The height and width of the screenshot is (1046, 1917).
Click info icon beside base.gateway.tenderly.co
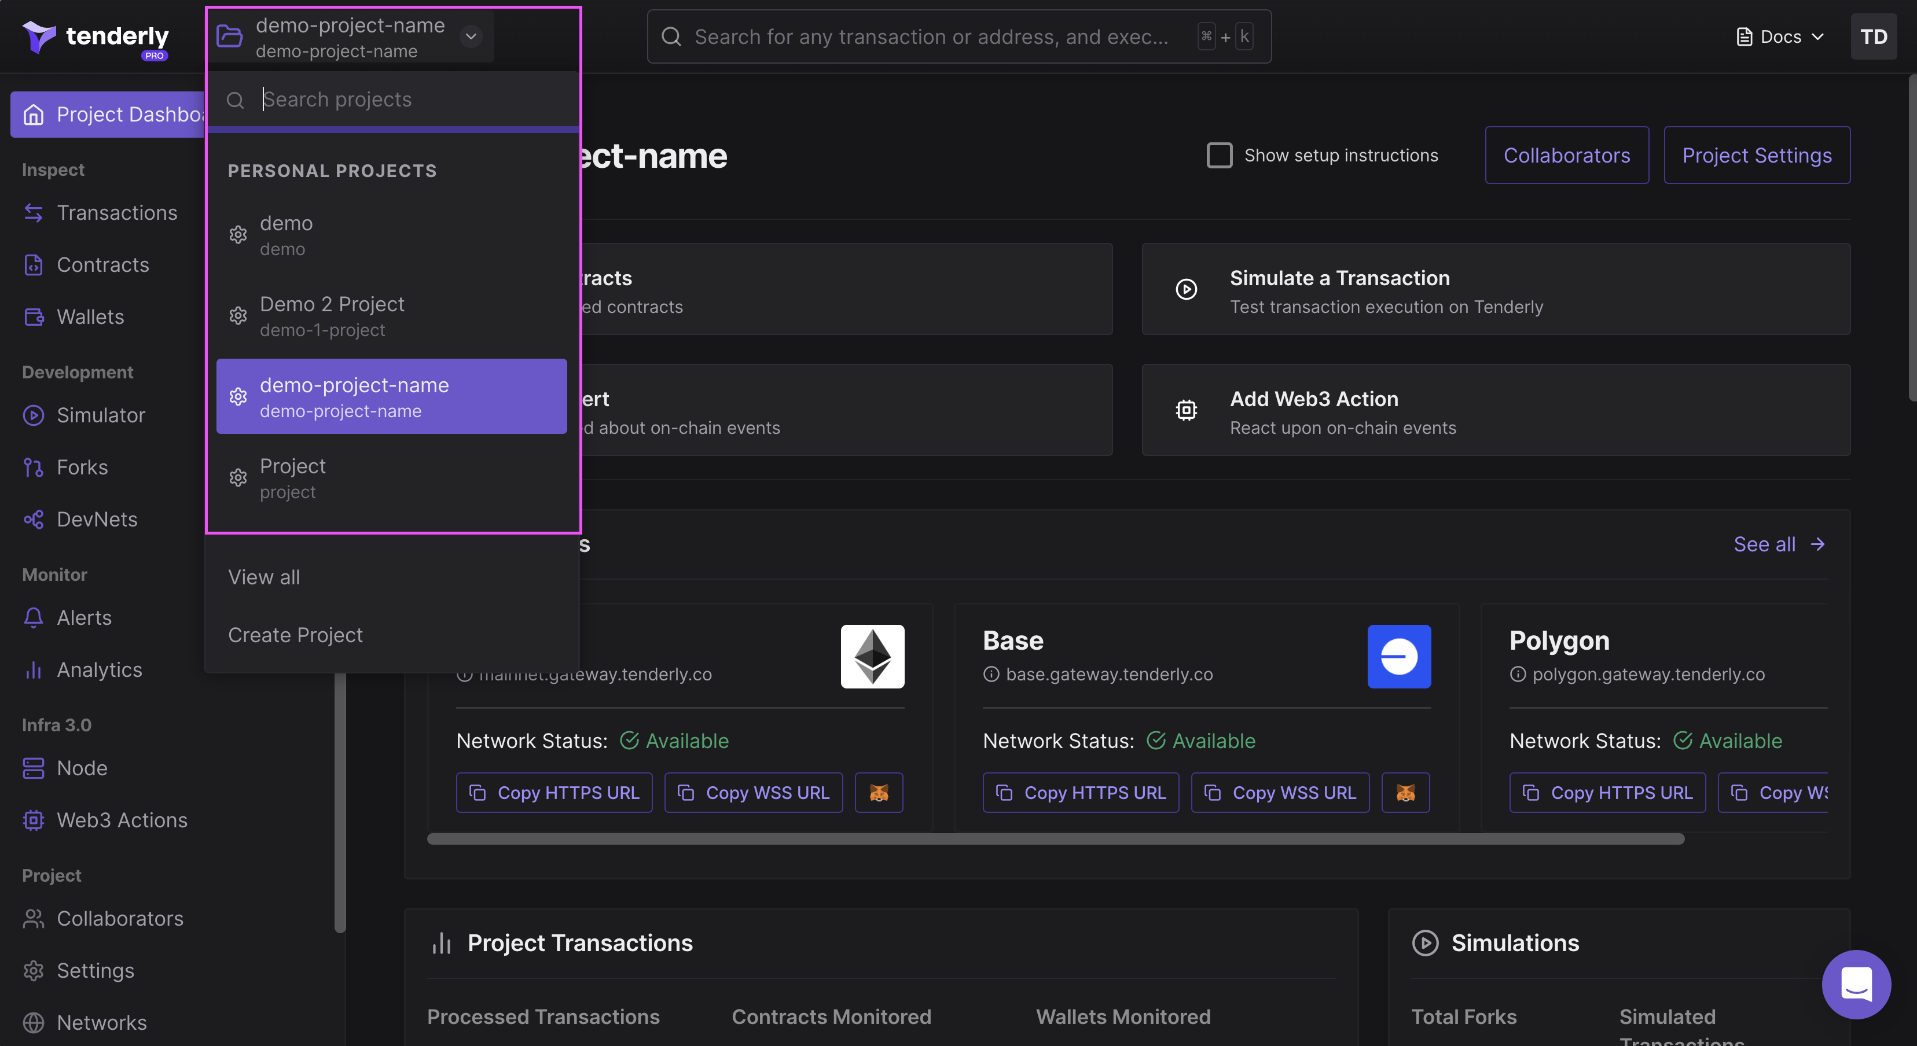tap(991, 674)
